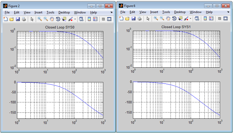Activate Zoom Out tool in Figure 6
This screenshot has width=233, height=133.
click(x=162, y=19)
